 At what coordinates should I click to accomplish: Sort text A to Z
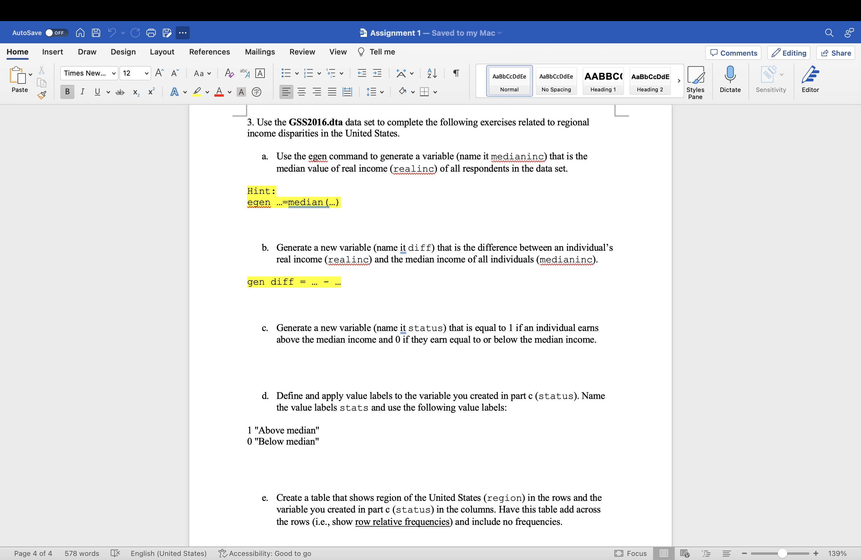432,73
